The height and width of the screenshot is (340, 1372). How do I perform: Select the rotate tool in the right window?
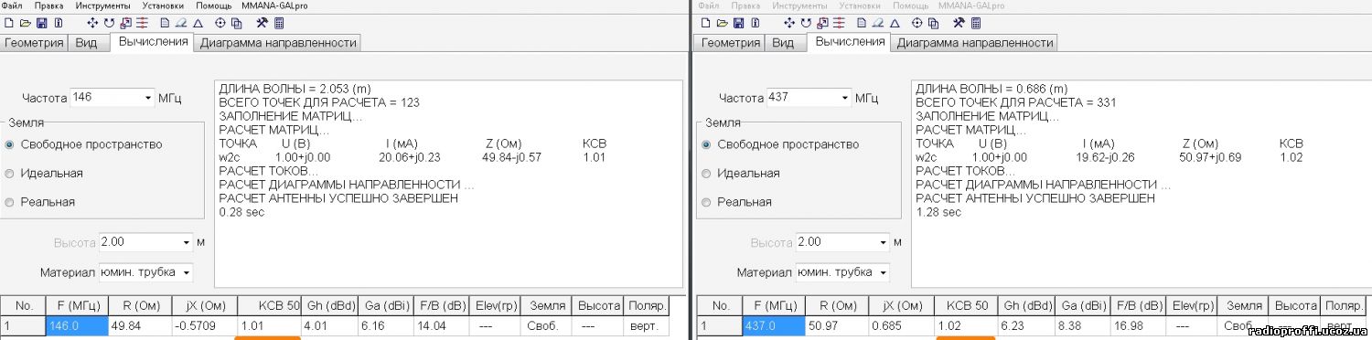[806, 23]
